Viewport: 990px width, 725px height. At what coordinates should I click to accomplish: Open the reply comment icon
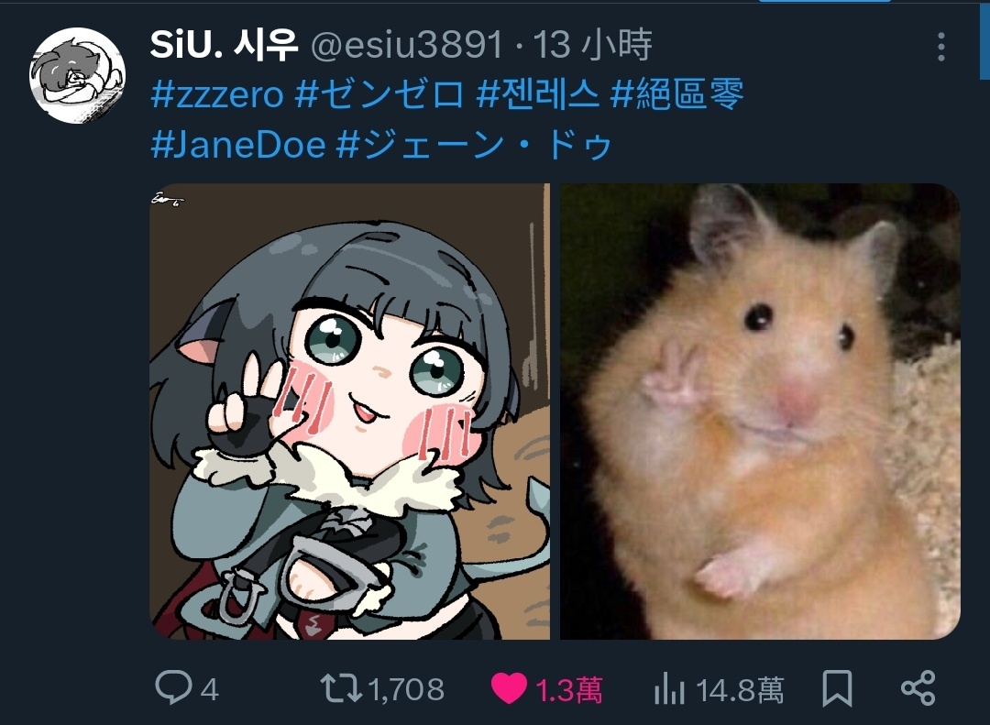(x=173, y=687)
